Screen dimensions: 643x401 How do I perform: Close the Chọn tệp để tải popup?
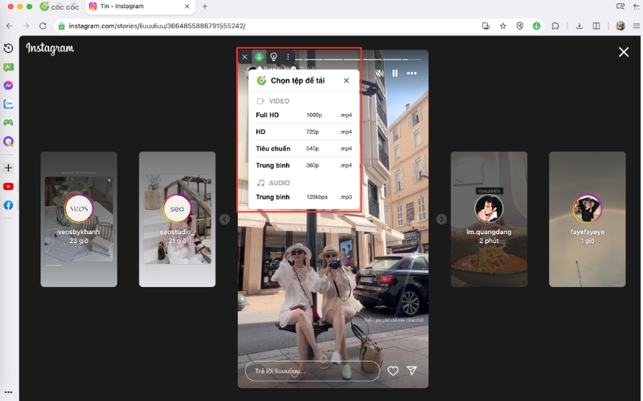346,81
